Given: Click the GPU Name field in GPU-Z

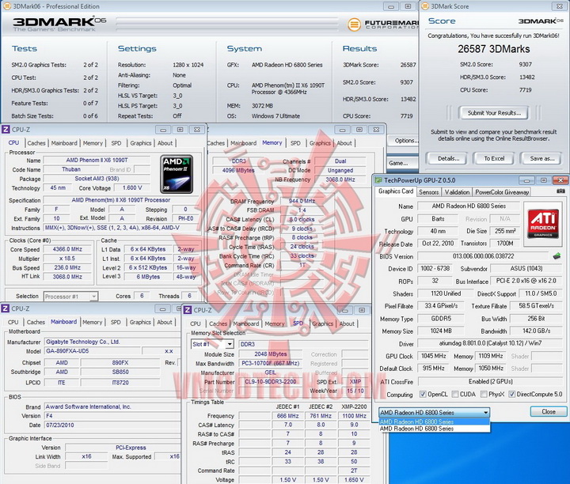Looking at the screenshot, I should coord(469,206).
